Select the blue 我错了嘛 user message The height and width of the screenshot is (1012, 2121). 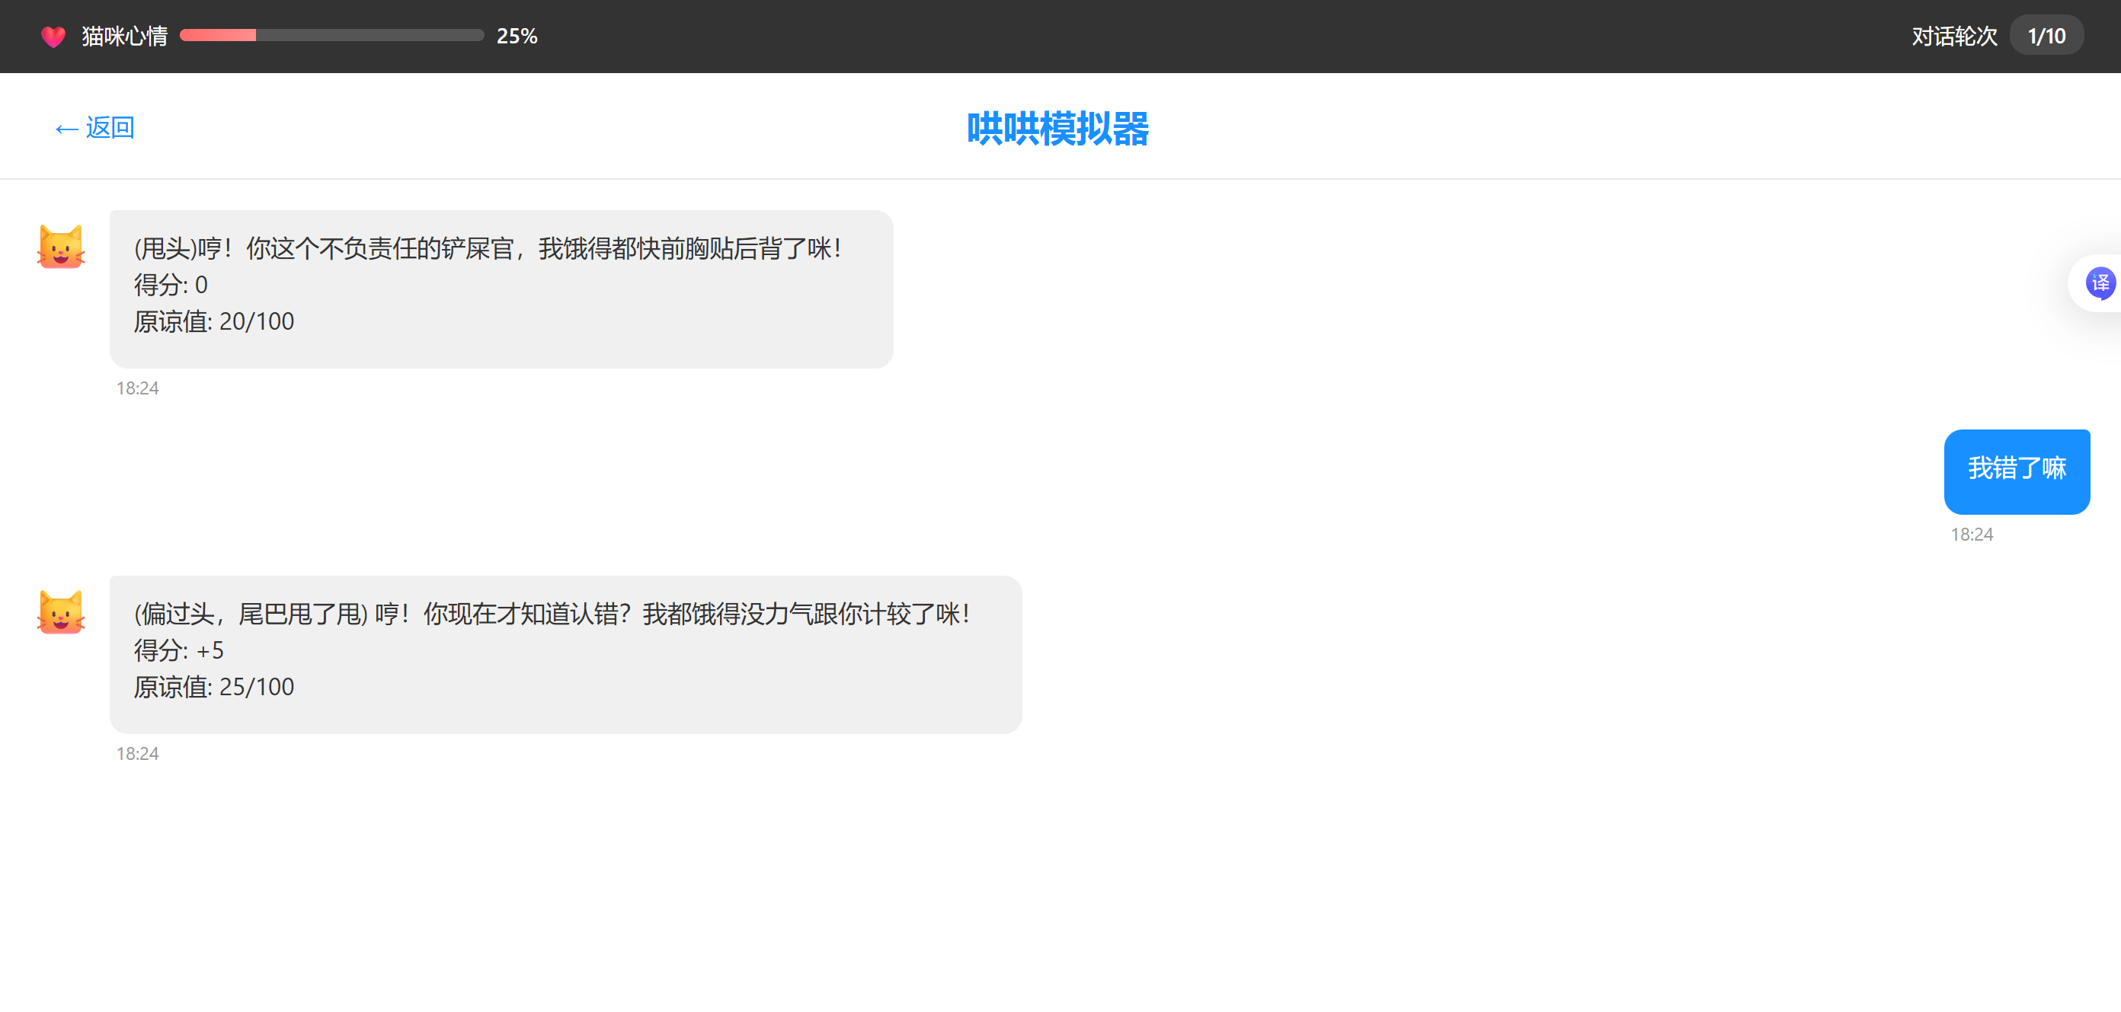pos(2017,471)
